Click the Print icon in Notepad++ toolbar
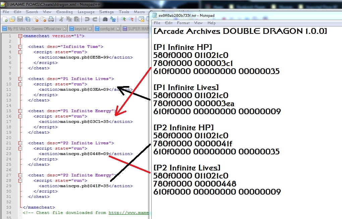Viewport: 342px width, 219px height. click(x=51, y=19)
